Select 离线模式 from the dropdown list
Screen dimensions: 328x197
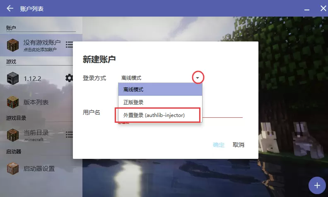(x=160, y=90)
